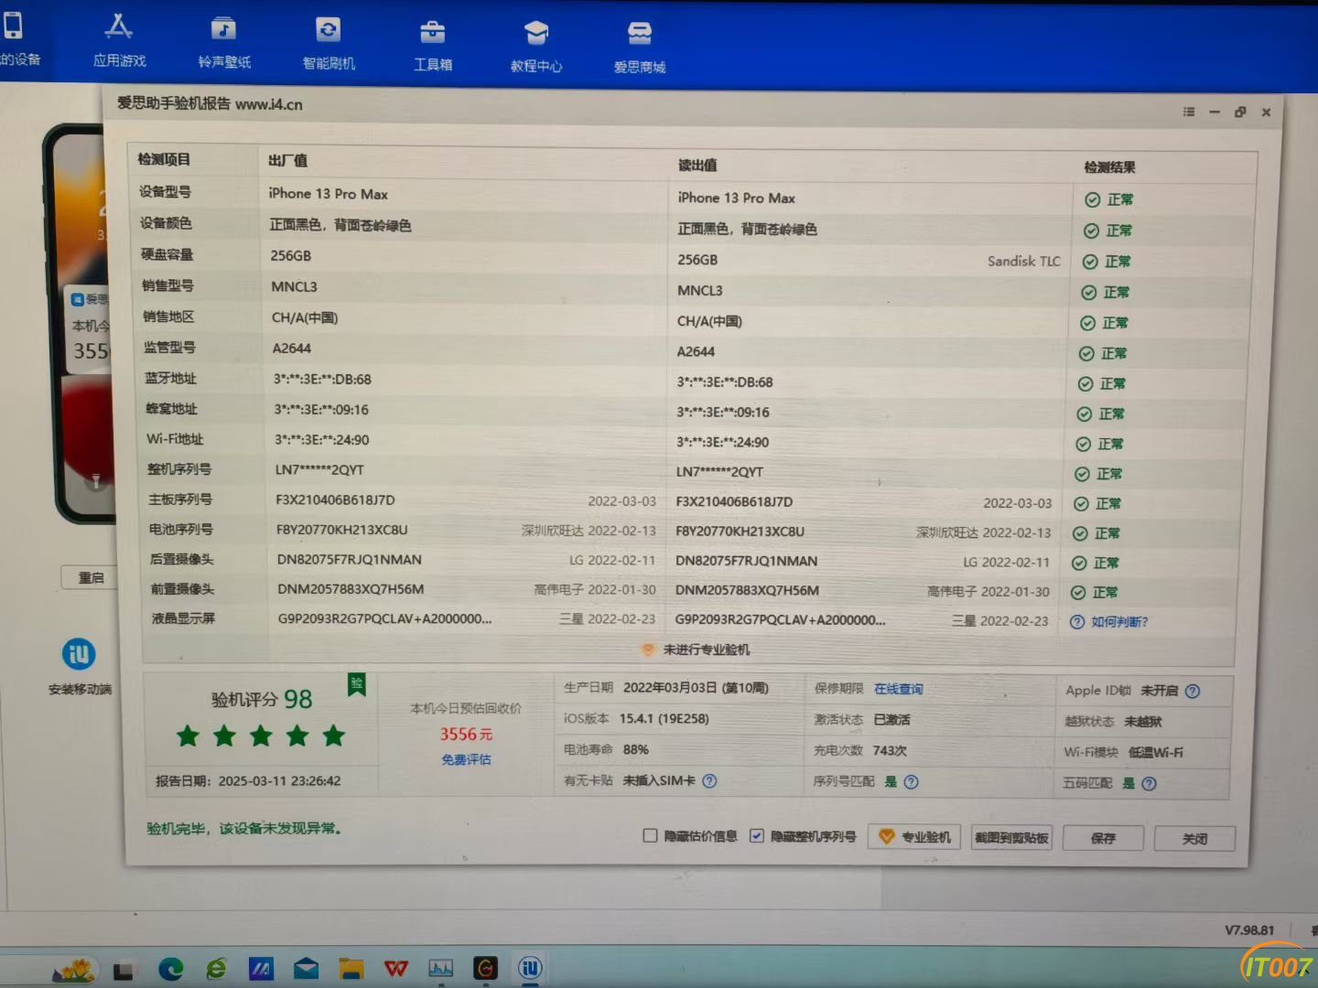Open 应用游戏 apps and games section
The image size is (1318, 988).
(x=119, y=40)
